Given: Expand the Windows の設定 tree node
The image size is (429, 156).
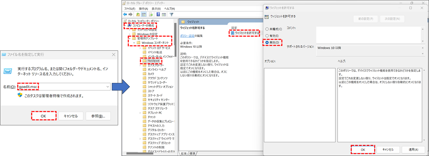Looking at the screenshot, I should click(130, 34).
